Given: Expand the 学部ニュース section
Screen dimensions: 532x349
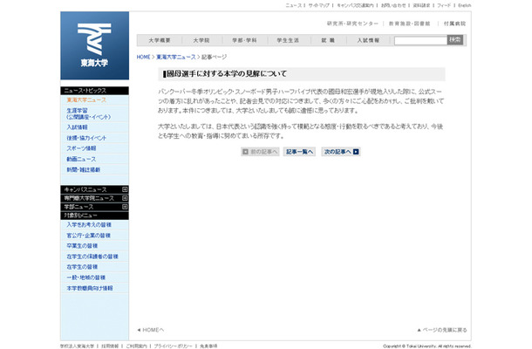Looking at the screenshot, I should (125, 207).
